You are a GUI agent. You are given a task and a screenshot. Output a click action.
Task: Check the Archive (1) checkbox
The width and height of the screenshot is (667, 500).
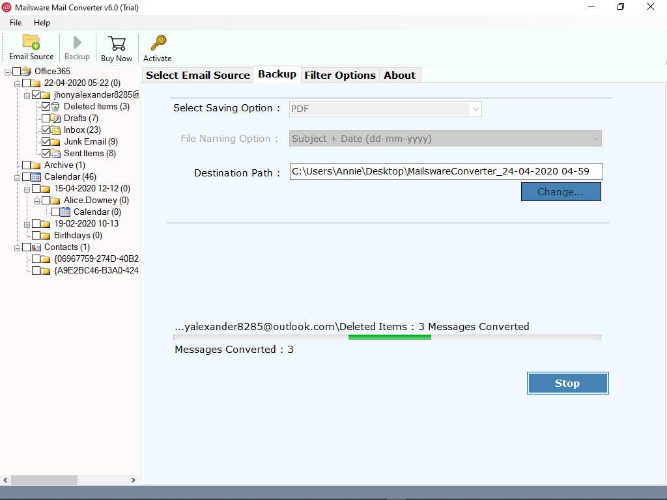pyautogui.click(x=26, y=165)
